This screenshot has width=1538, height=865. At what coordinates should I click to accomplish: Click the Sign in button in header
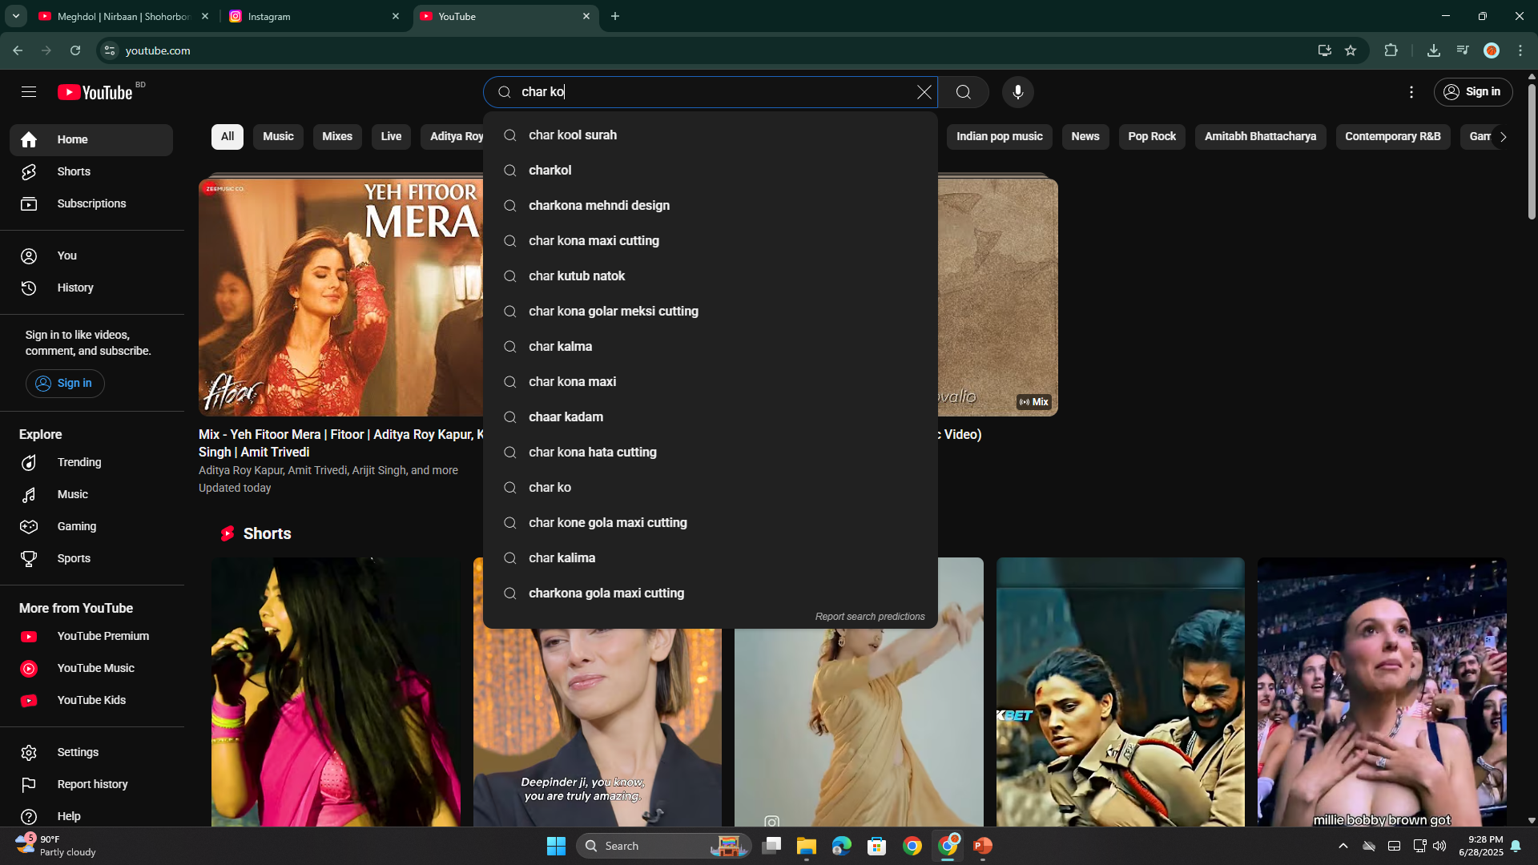[x=1472, y=92]
